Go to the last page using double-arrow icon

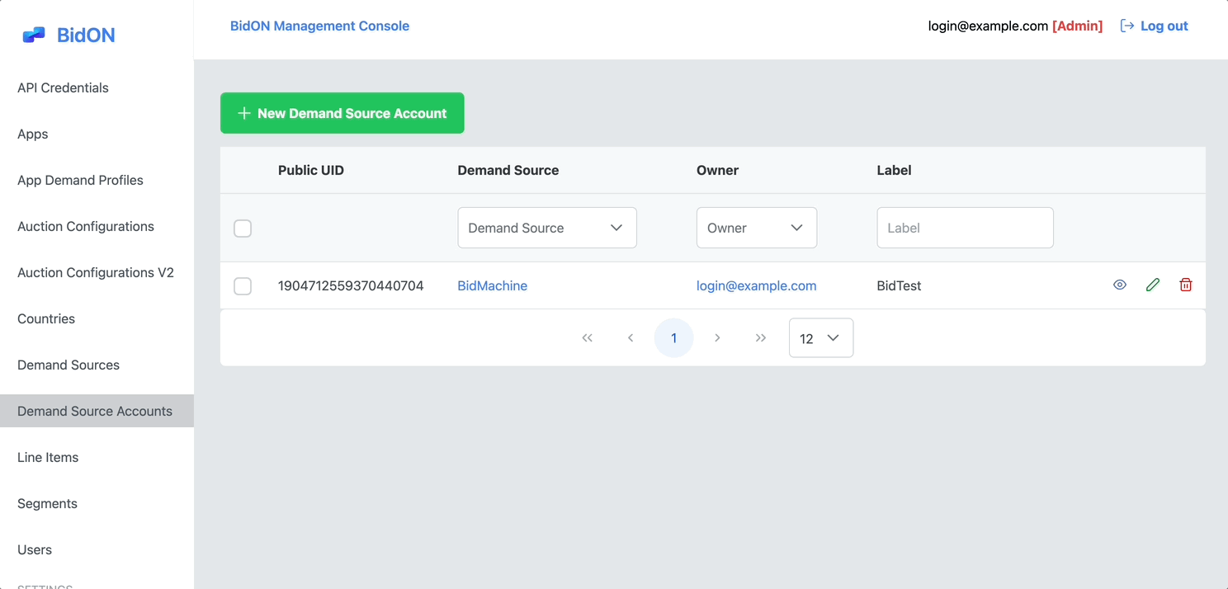tap(760, 337)
